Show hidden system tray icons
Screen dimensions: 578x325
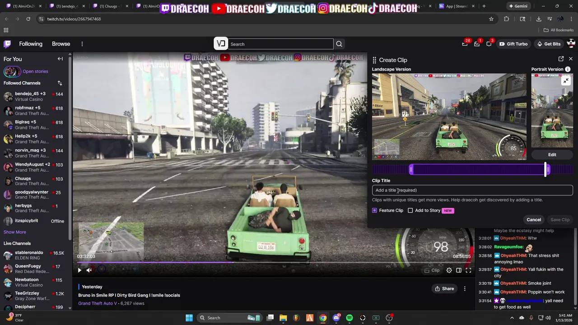[x=513, y=318]
